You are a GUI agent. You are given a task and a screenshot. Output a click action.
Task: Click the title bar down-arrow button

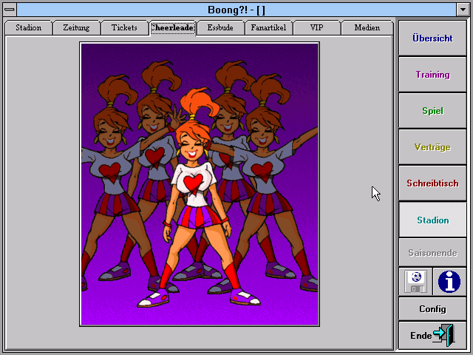pyautogui.click(x=463, y=10)
